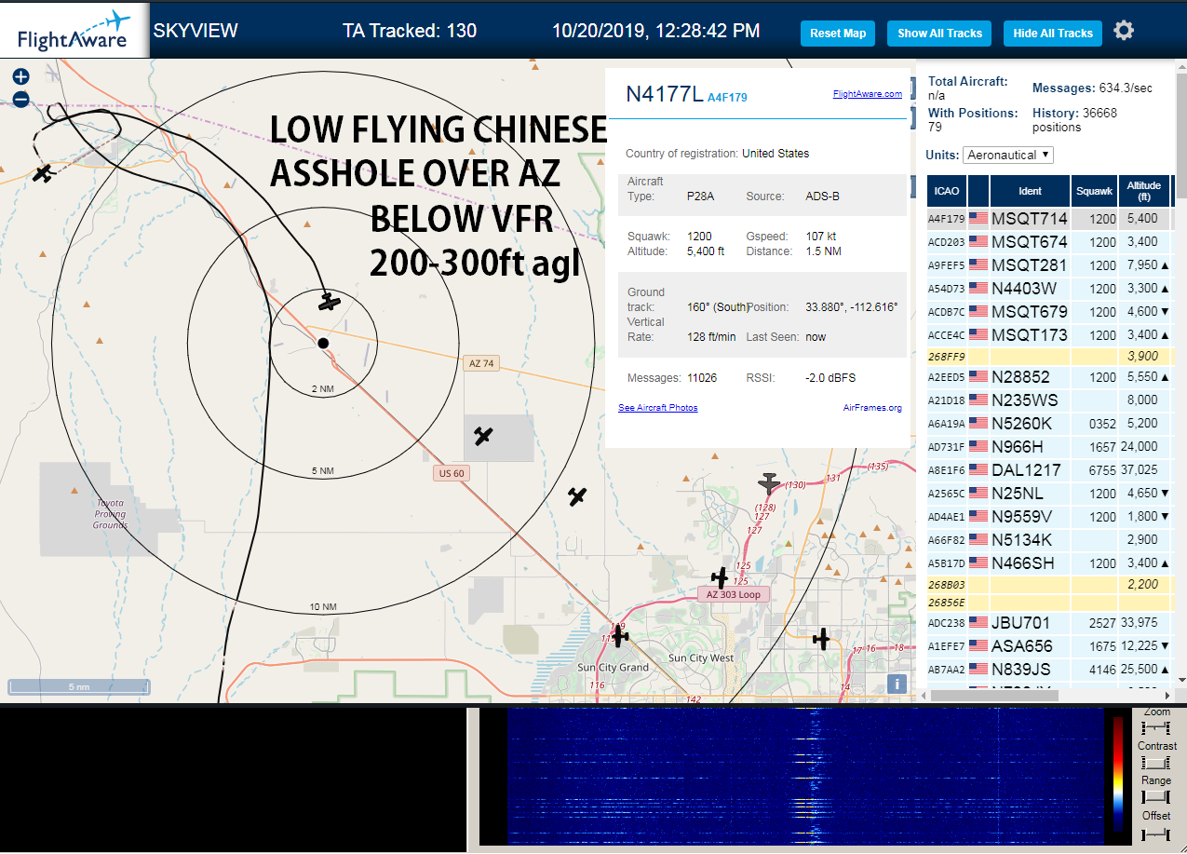Image resolution: width=1187 pixels, height=854 pixels.
Task: Select the aircraft icon above AZ 303 Loop
Action: click(x=720, y=577)
